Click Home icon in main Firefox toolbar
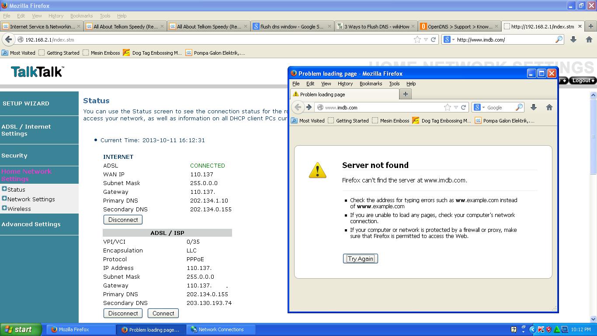Screen dimensions: 597x336 click(589, 39)
